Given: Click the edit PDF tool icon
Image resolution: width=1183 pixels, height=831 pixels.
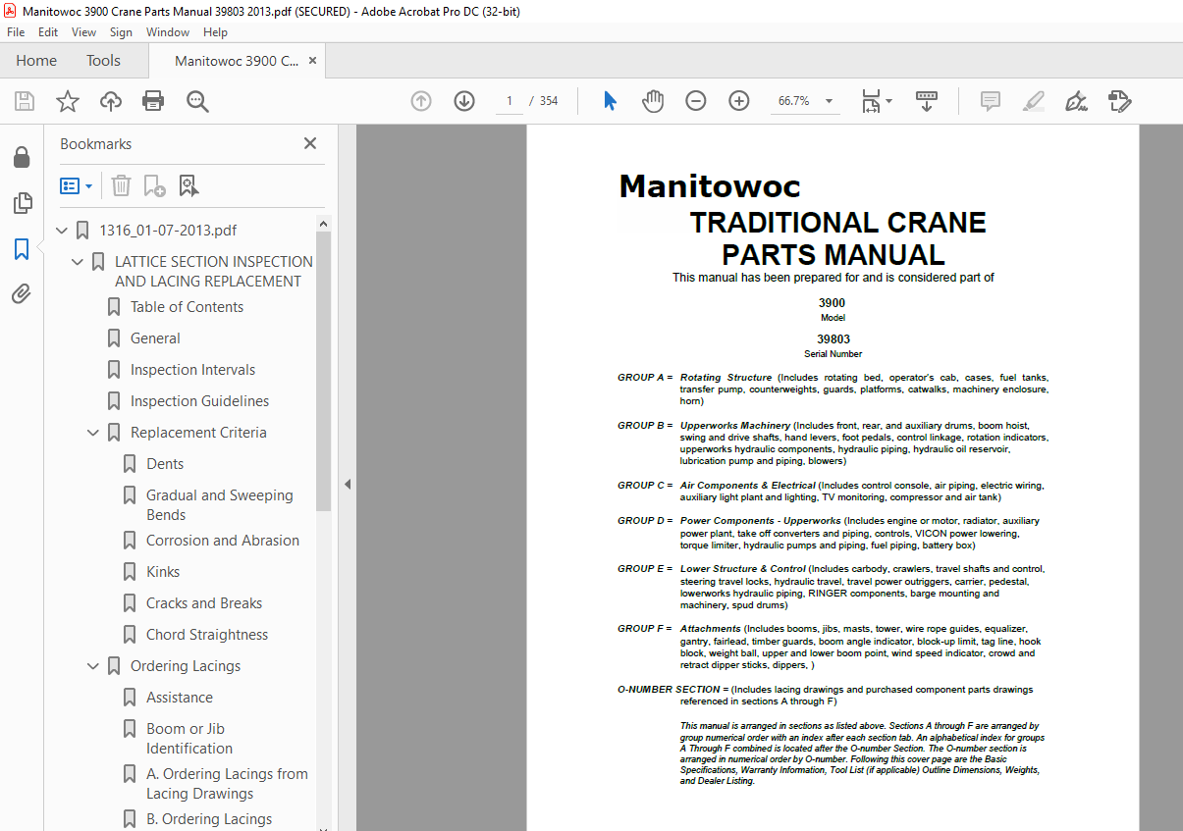Looking at the screenshot, I should 1119,101.
